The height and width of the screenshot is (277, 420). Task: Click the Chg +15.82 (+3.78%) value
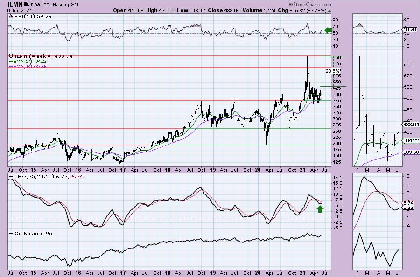(302, 10)
